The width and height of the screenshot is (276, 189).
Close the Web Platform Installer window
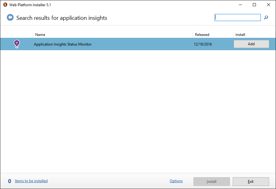[269, 5]
